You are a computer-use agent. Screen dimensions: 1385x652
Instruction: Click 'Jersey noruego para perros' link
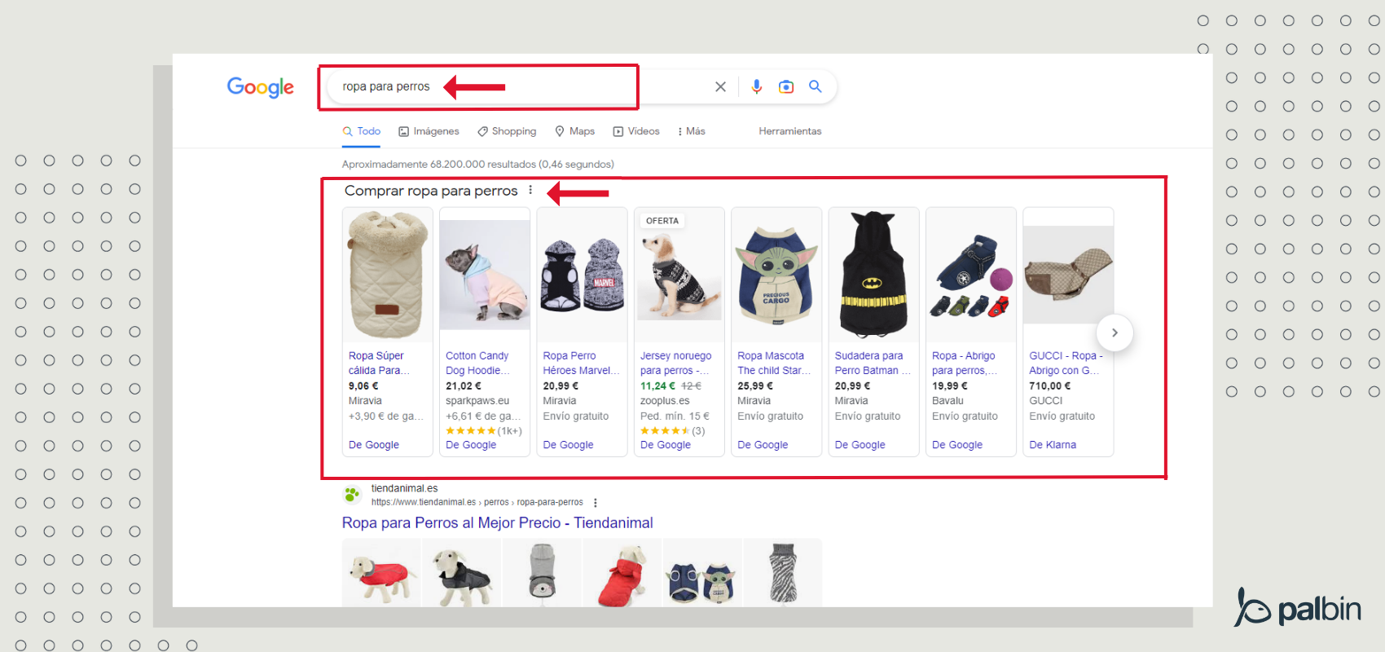click(675, 363)
